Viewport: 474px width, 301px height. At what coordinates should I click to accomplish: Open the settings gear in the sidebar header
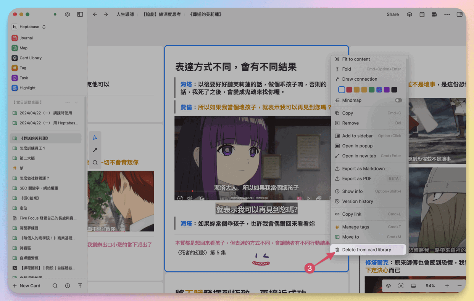tap(68, 14)
